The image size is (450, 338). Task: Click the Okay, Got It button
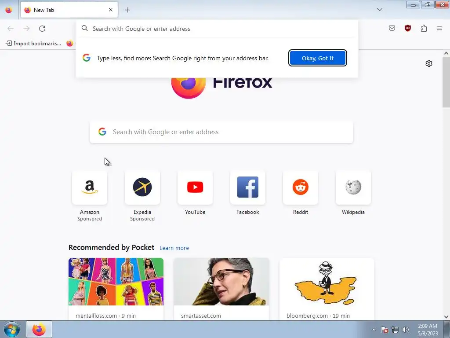click(x=318, y=58)
